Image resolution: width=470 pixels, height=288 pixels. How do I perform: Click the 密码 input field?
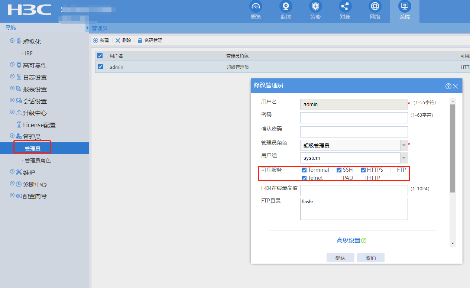click(x=354, y=118)
